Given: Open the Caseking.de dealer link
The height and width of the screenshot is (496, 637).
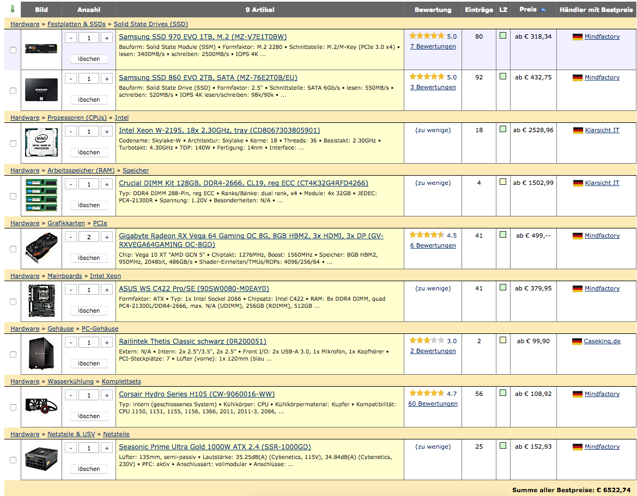Looking at the screenshot, I should pos(602,341).
